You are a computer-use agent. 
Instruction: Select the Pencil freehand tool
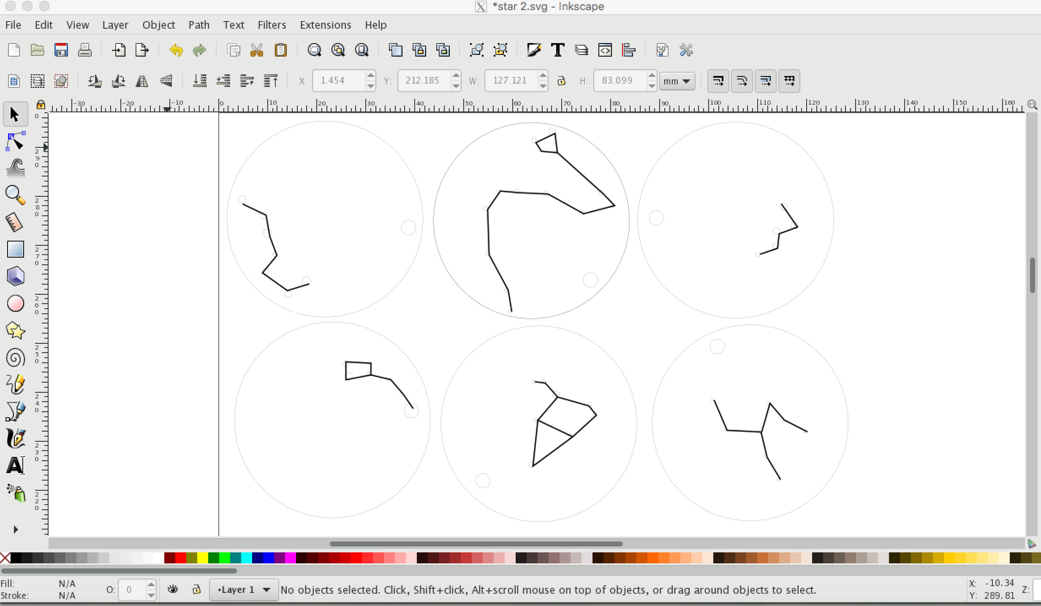click(15, 384)
